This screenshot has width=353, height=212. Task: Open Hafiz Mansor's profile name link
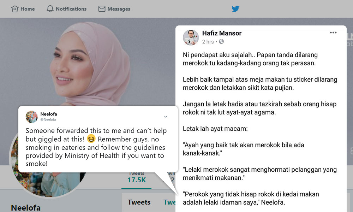(222, 33)
